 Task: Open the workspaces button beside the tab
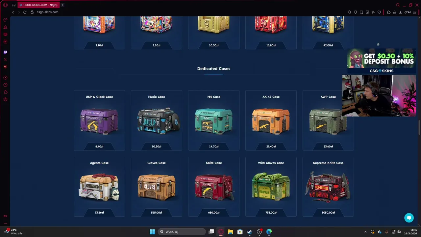[x=13, y=5]
